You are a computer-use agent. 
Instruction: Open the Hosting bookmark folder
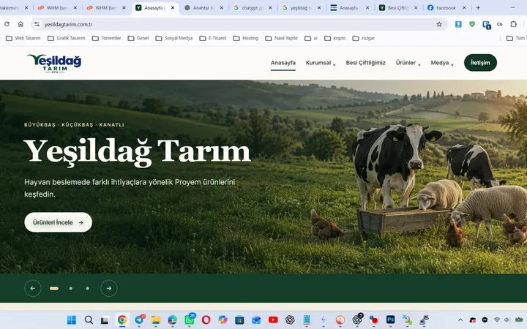[246, 38]
